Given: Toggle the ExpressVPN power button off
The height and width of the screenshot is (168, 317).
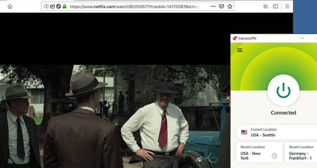Looking at the screenshot, I should coord(284,90).
